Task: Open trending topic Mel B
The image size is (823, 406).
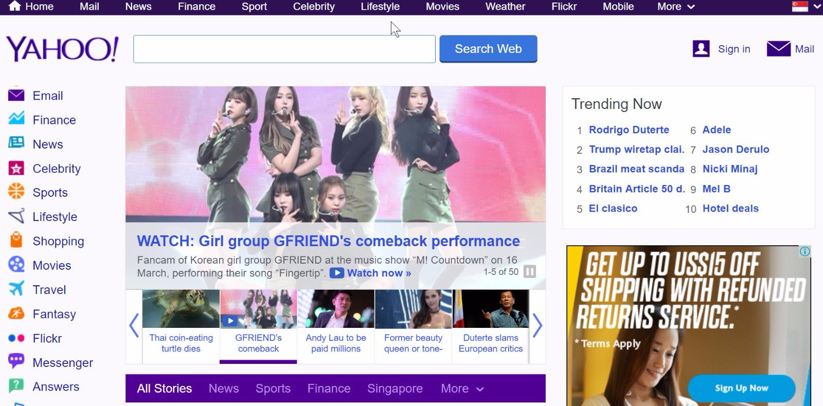Action: click(x=717, y=189)
